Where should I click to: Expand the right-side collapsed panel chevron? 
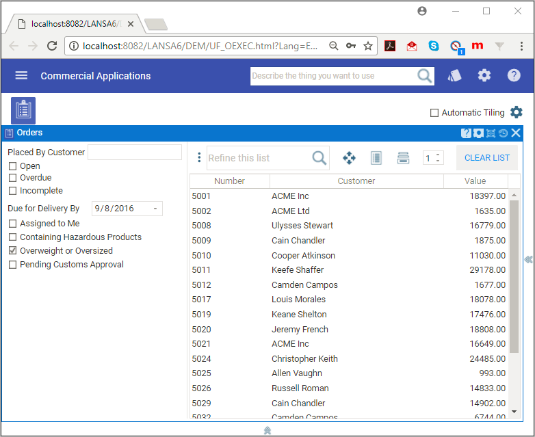[528, 259]
